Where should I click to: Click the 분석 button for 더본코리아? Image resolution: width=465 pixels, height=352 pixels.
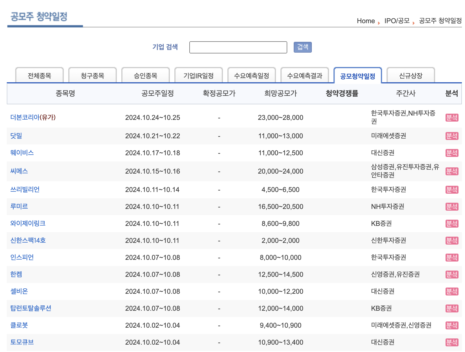[452, 118]
